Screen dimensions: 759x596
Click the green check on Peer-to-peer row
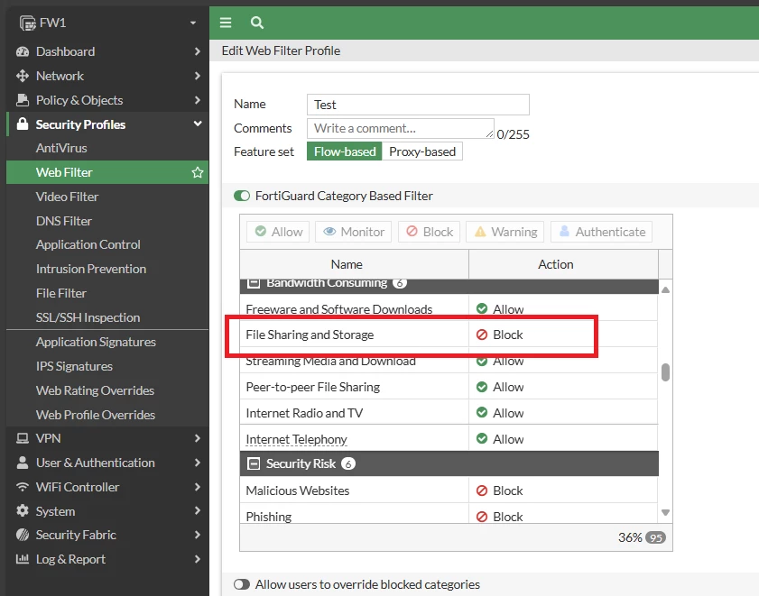coord(482,387)
